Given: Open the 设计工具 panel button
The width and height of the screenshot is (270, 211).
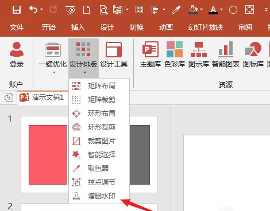Looking at the screenshot, I should click(114, 54).
